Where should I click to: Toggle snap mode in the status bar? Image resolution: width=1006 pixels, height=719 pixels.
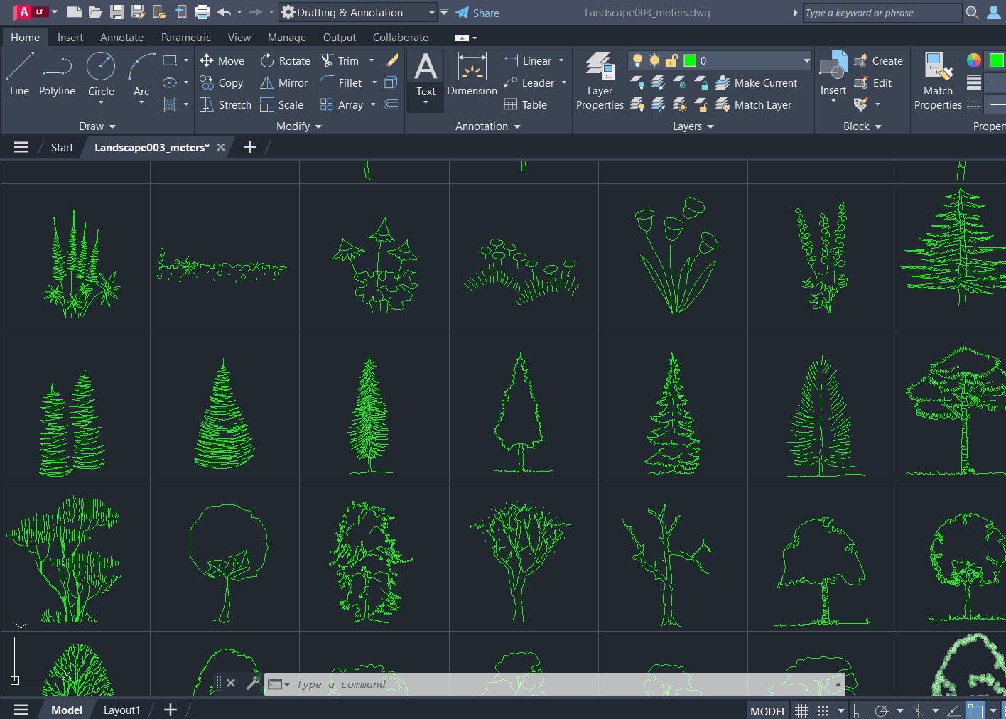tap(823, 710)
